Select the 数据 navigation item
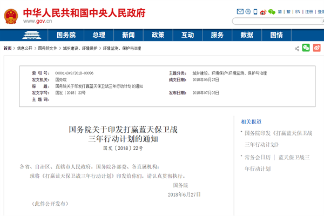This screenshot has width=324, height=216. coord(246,35)
